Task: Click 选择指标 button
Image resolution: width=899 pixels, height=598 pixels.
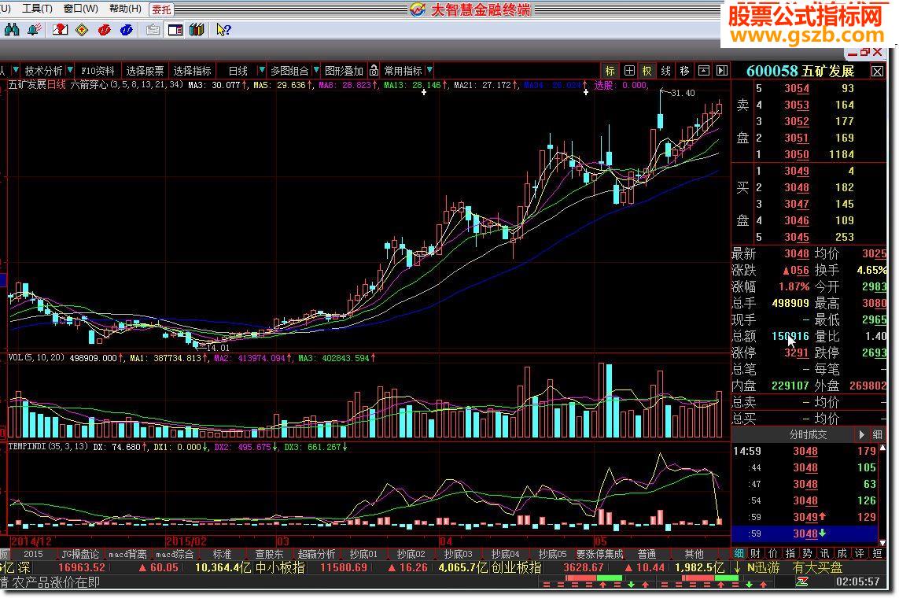Action: tap(192, 71)
